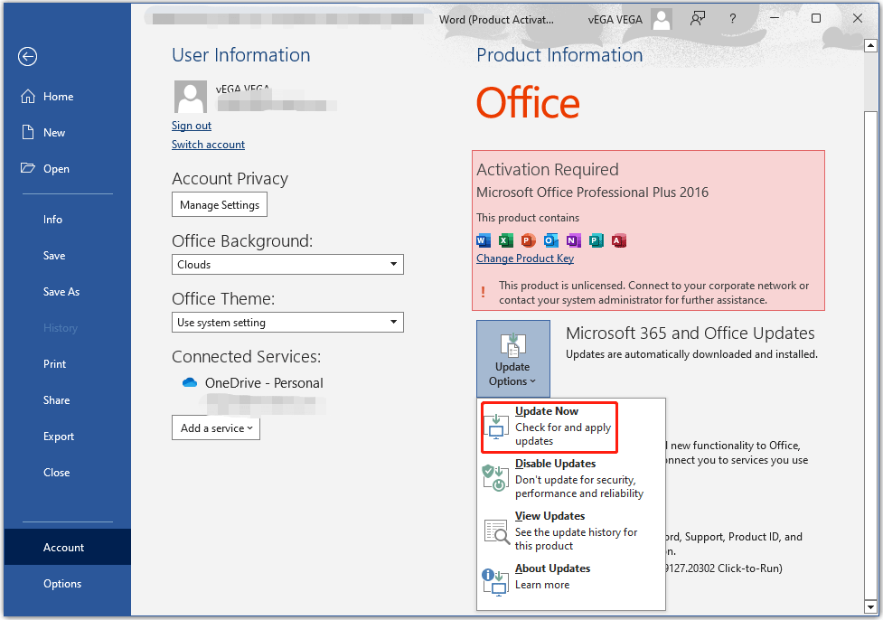The image size is (883, 620).
Task: Click the Outlook icon in the product list
Action: point(550,240)
